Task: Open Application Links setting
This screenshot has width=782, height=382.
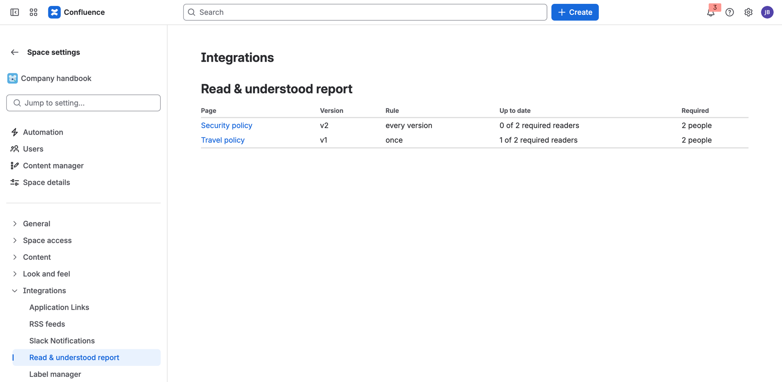Action: click(59, 307)
